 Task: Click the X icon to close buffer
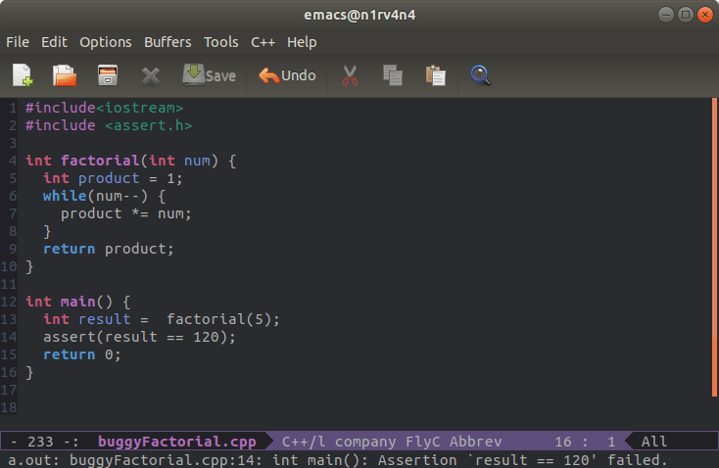tap(150, 74)
